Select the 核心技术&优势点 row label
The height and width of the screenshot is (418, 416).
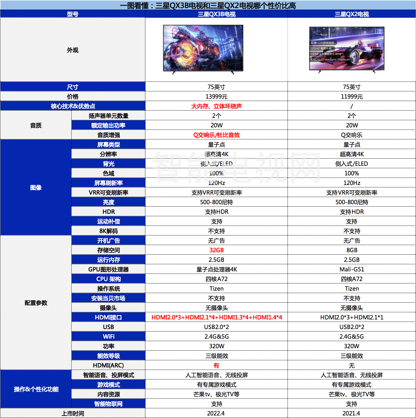(x=73, y=106)
